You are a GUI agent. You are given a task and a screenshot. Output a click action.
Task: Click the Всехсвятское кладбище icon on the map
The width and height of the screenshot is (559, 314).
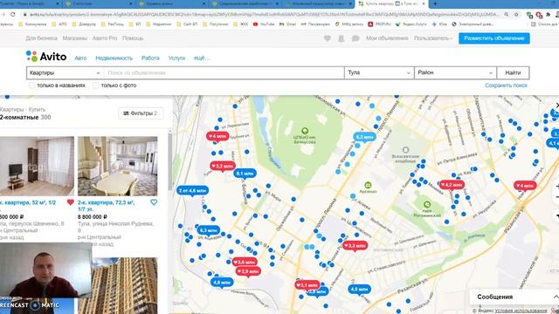pos(405,150)
